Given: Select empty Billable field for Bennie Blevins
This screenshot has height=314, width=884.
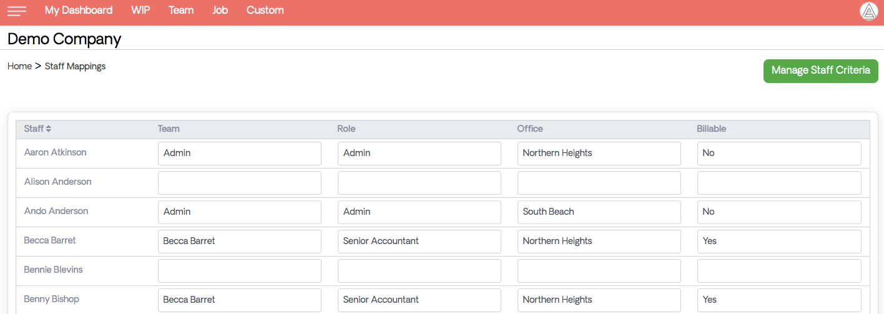Looking at the screenshot, I should [x=779, y=271].
